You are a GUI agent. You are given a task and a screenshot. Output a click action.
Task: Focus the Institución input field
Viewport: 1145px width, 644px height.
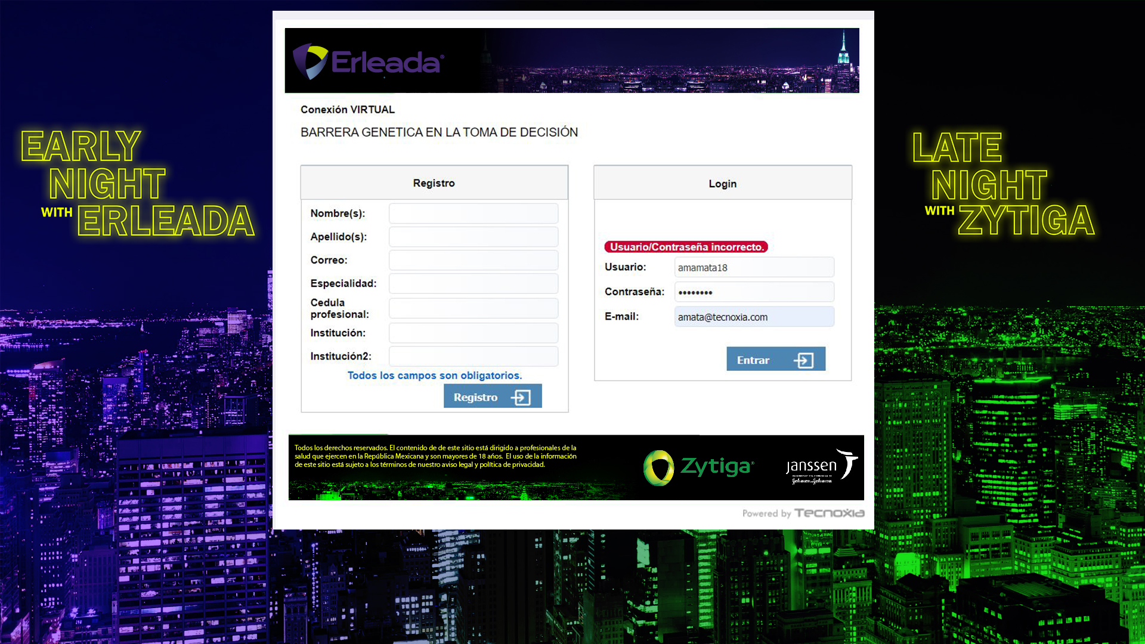click(474, 333)
